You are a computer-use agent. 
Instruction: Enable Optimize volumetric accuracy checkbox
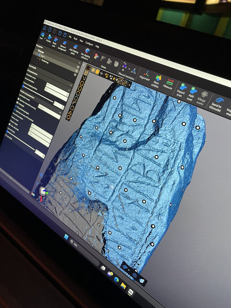[x=18, y=99]
